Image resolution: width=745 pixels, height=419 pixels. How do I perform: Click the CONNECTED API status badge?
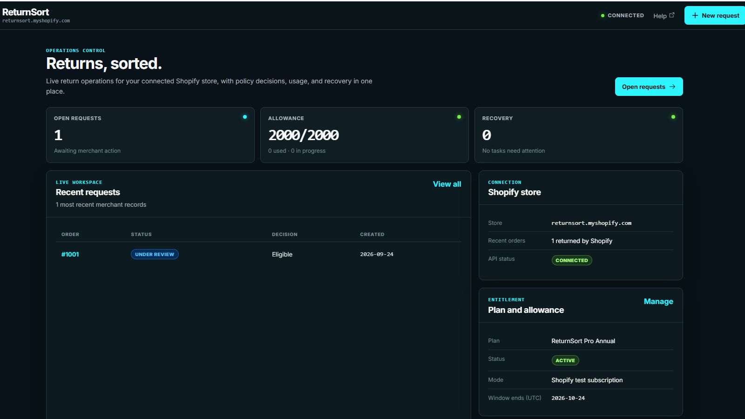click(572, 260)
